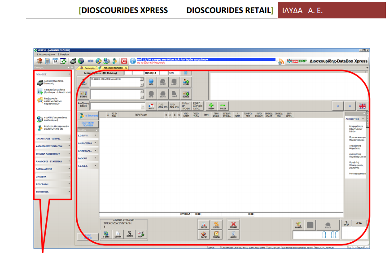389x253 pixels.
Task: Click the e-ΣΥΝΤ prescription button
Action: click(106, 235)
